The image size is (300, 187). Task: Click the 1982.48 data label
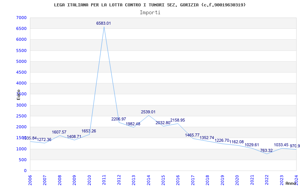133,124
